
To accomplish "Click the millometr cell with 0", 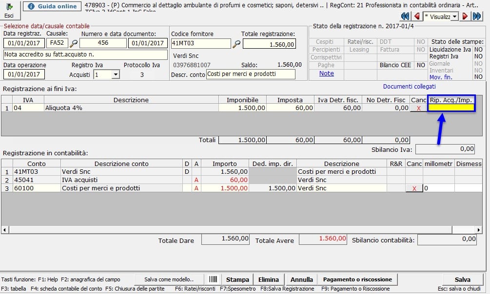I will tap(439, 188).
